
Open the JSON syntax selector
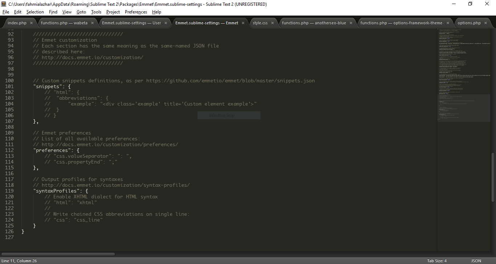[x=476, y=261]
